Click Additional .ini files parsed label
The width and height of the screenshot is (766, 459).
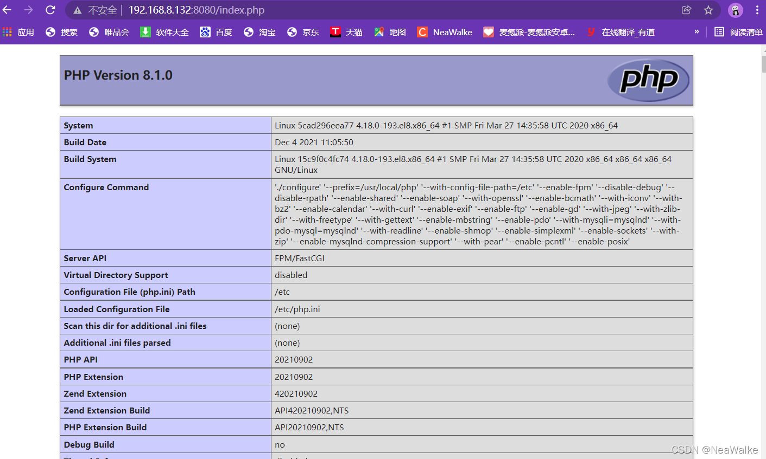pyautogui.click(x=117, y=343)
